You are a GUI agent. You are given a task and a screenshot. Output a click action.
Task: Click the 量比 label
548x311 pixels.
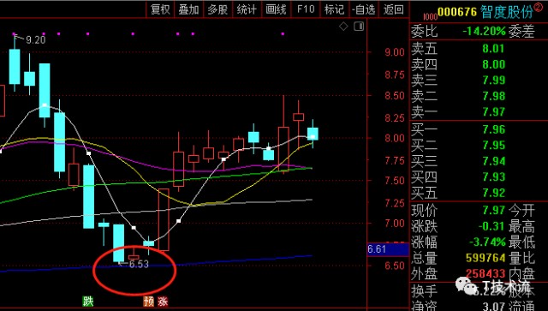pos(521,258)
